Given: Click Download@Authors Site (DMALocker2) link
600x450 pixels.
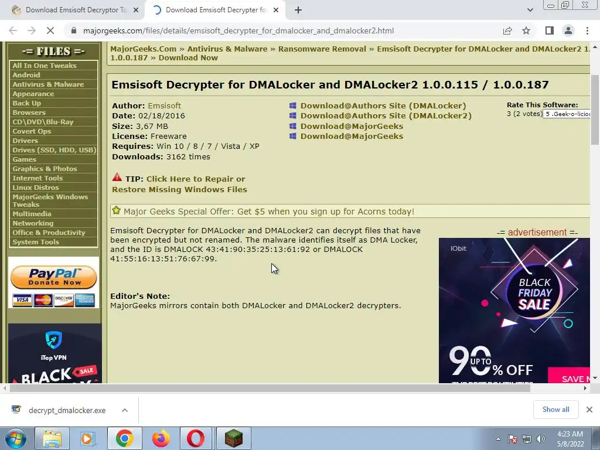Looking at the screenshot, I should point(386,115).
